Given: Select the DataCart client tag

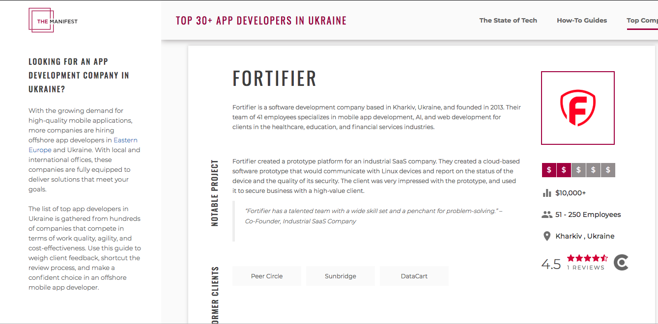Looking at the screenshot, I should click(x=414, y=276).
